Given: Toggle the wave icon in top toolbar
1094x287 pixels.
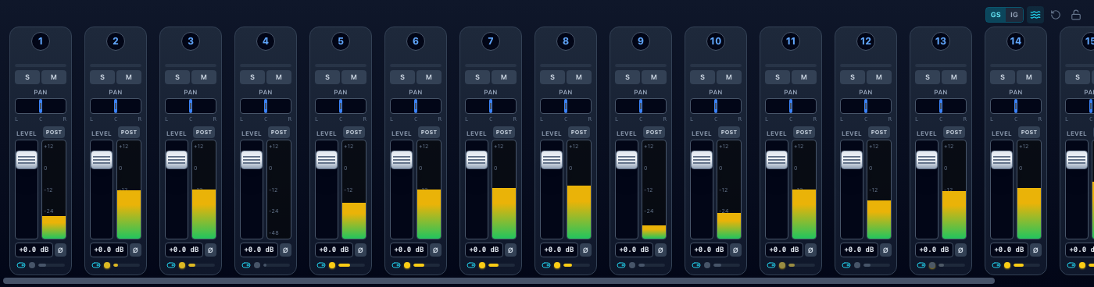Looking at the screenshot, I should coord(1035,15).
